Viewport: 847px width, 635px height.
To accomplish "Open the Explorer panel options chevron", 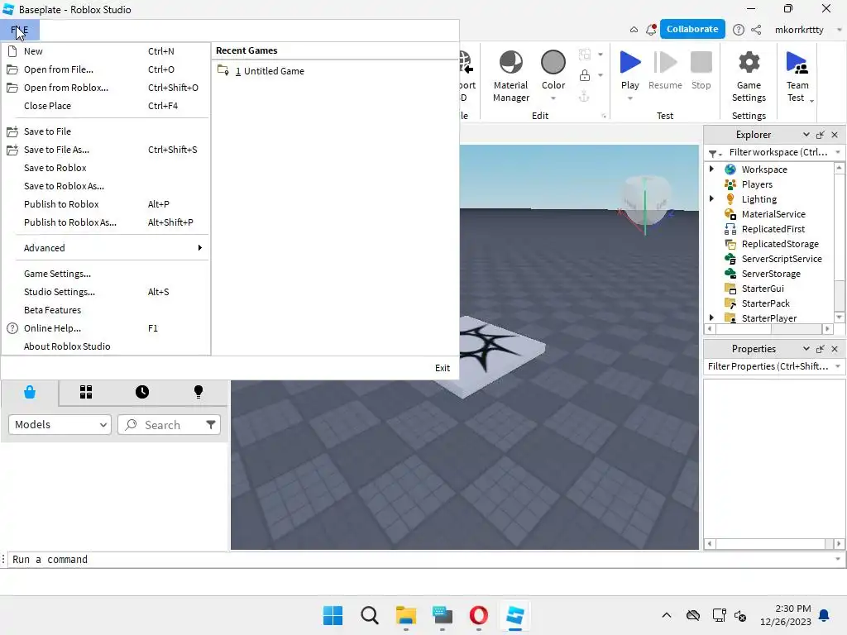I will [x=806, y=135].
